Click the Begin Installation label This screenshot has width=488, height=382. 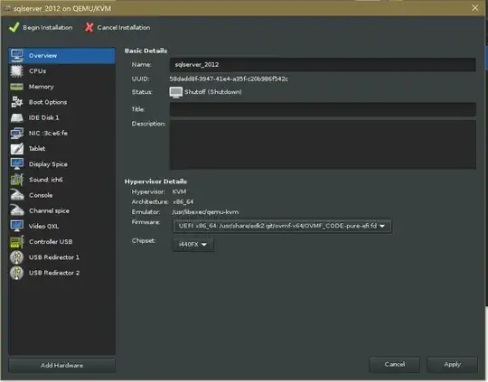point(48,28)
